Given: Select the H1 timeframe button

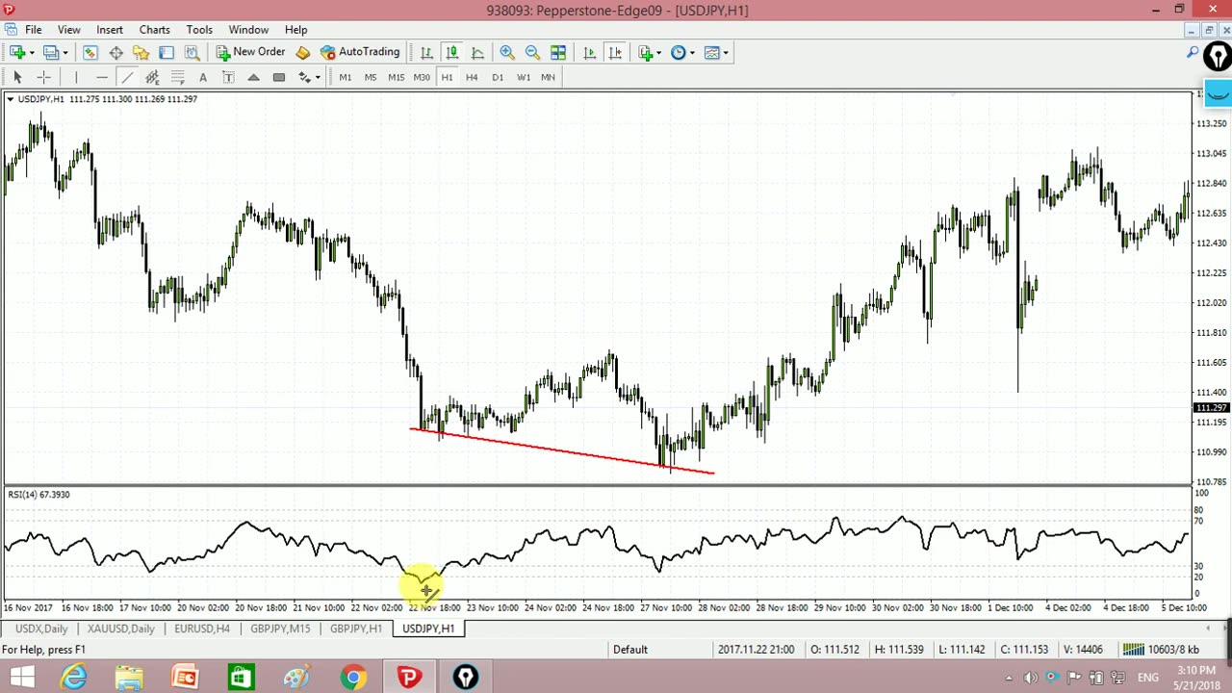Looking at the screenshot, I should [447, 77].
